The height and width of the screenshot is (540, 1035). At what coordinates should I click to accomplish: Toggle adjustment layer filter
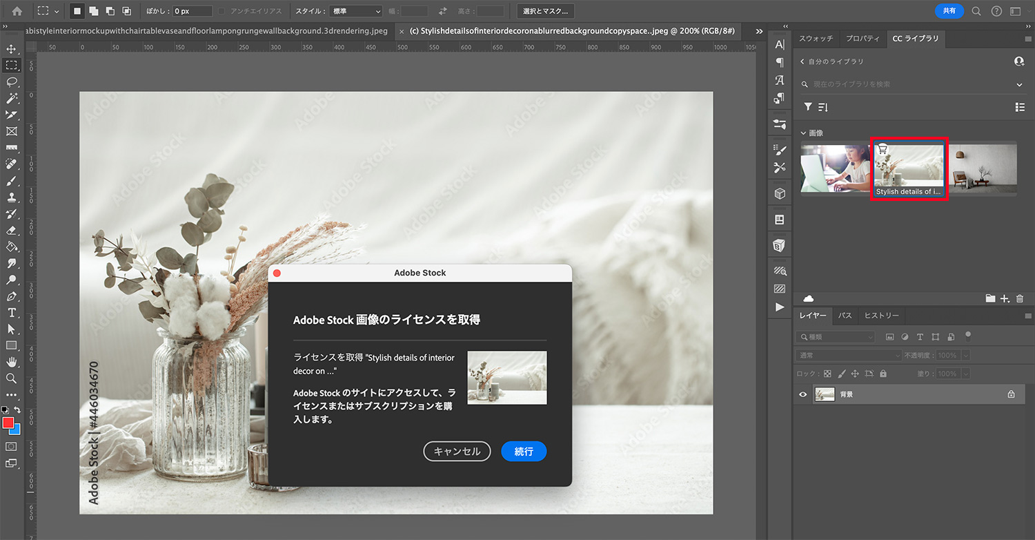click(905, 337)
